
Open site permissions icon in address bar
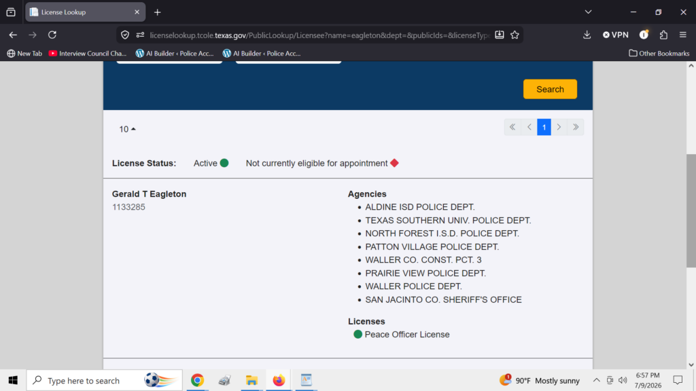140,35
